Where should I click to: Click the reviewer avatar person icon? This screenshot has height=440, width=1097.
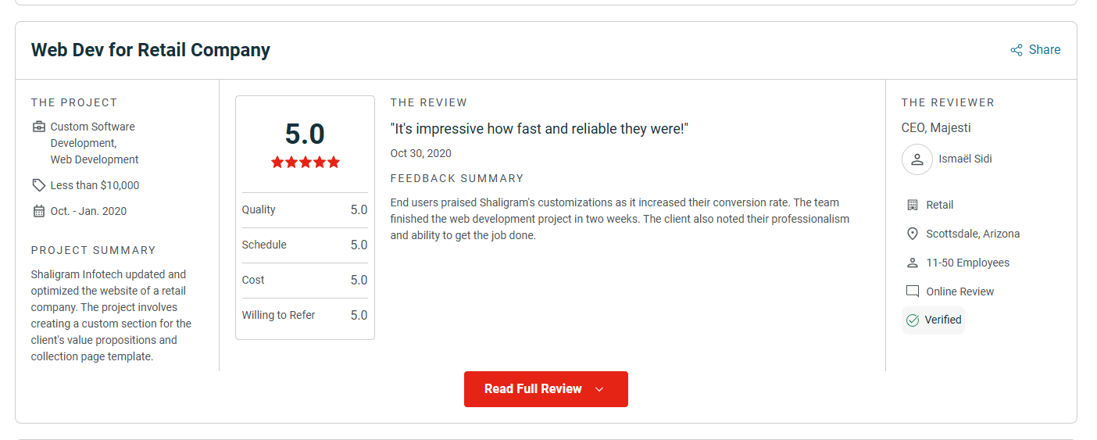[917, 159]
